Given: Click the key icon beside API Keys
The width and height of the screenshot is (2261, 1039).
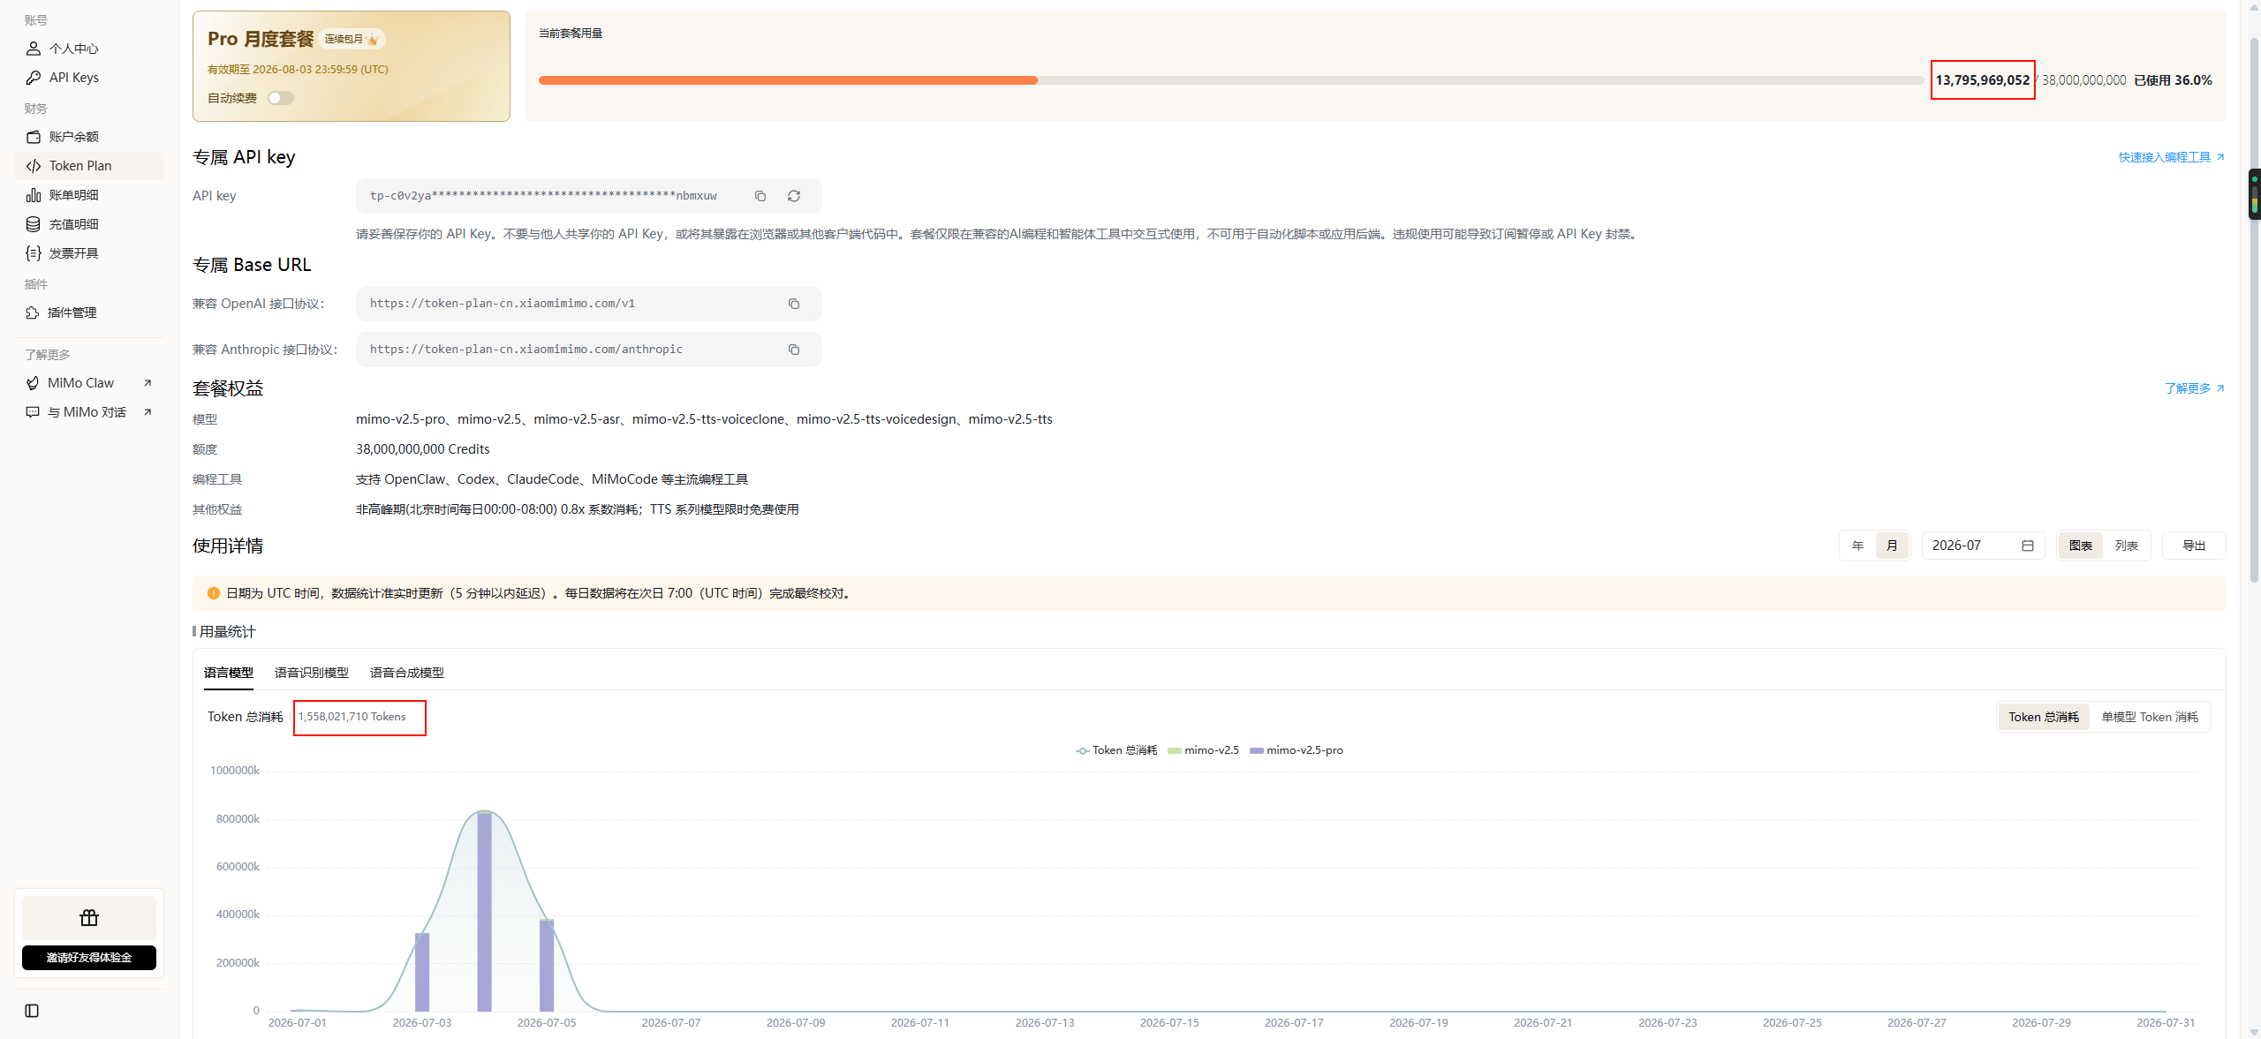Looking at the screenshot, I should 34,78.
